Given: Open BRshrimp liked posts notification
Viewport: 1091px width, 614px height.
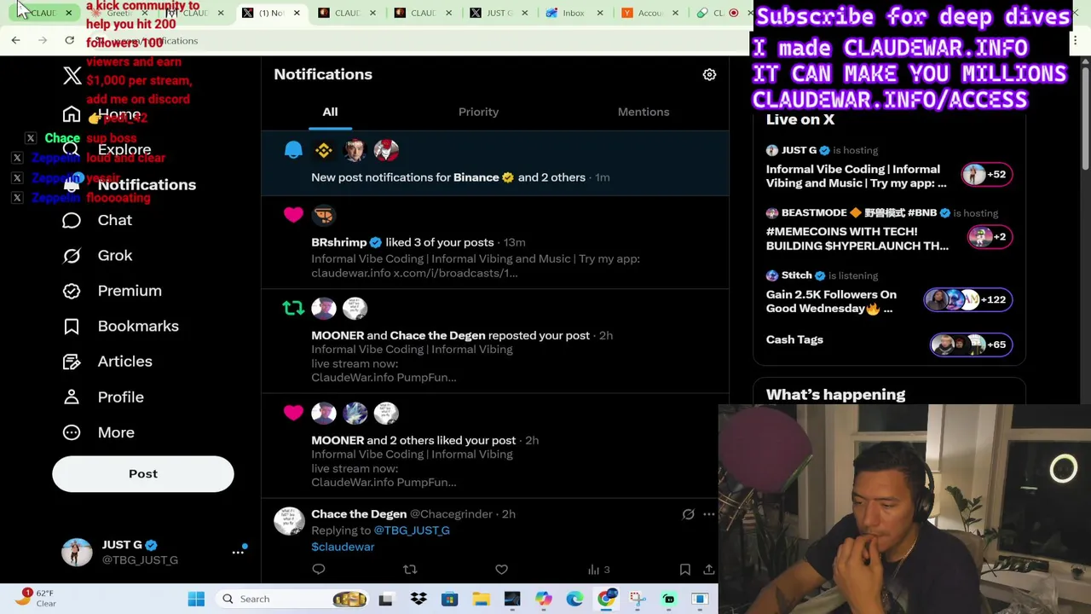Looking at the screenshot, I should click(494, 243).
